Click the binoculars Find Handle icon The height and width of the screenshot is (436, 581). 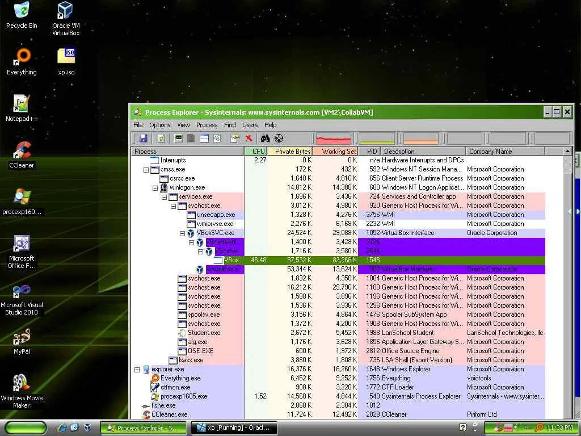(x=265, y=139)
